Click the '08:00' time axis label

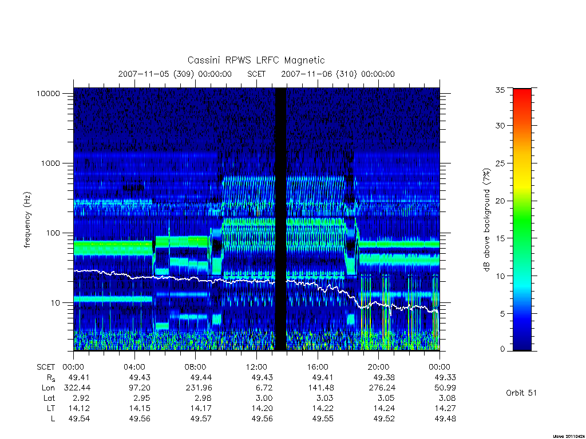click(x=195, y=367)
